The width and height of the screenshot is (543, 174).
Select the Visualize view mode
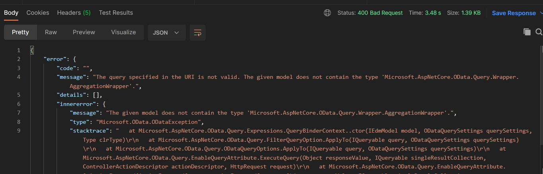(x=123, y=32)
